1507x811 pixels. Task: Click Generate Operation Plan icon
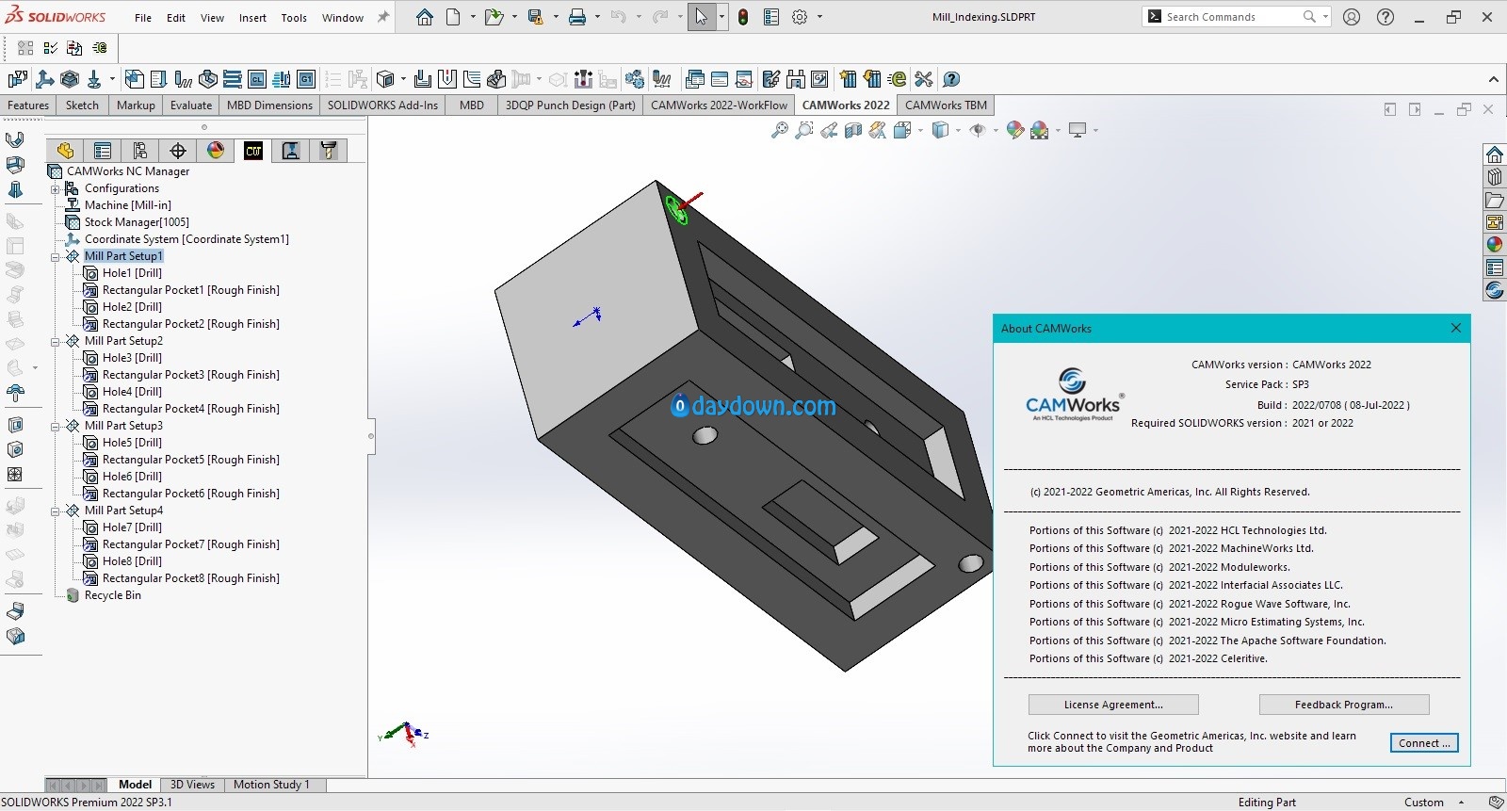click(158, 79)
